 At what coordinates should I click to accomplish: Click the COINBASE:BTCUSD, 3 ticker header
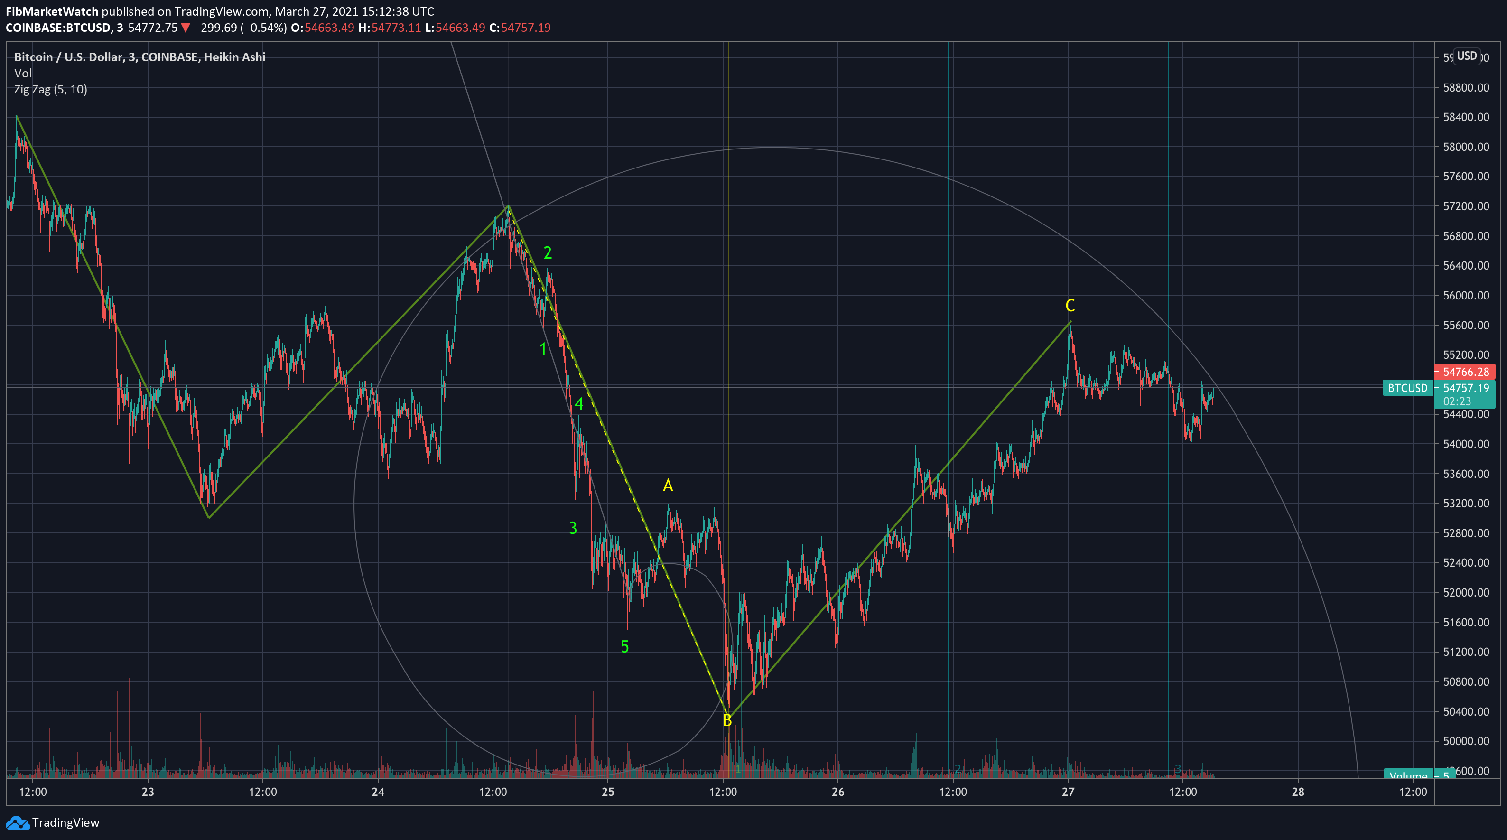[65, 28]
